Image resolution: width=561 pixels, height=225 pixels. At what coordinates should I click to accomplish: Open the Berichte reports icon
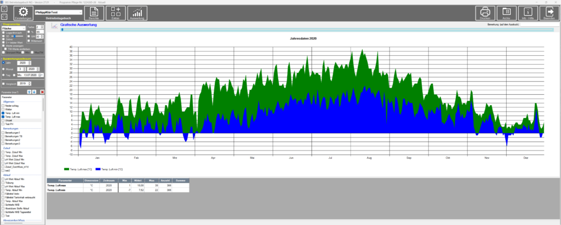(94, 13)
